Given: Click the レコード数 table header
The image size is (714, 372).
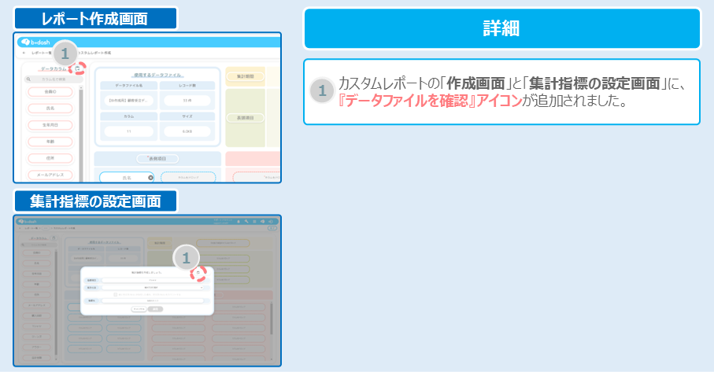Looking at the screenshot, I should point(187,86).
